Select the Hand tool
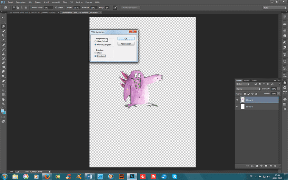This screenshot has height=180, width=288. [3, 99]
